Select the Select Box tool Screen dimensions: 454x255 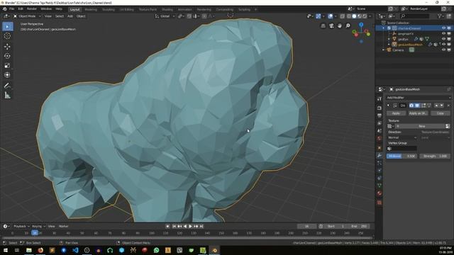8,27
